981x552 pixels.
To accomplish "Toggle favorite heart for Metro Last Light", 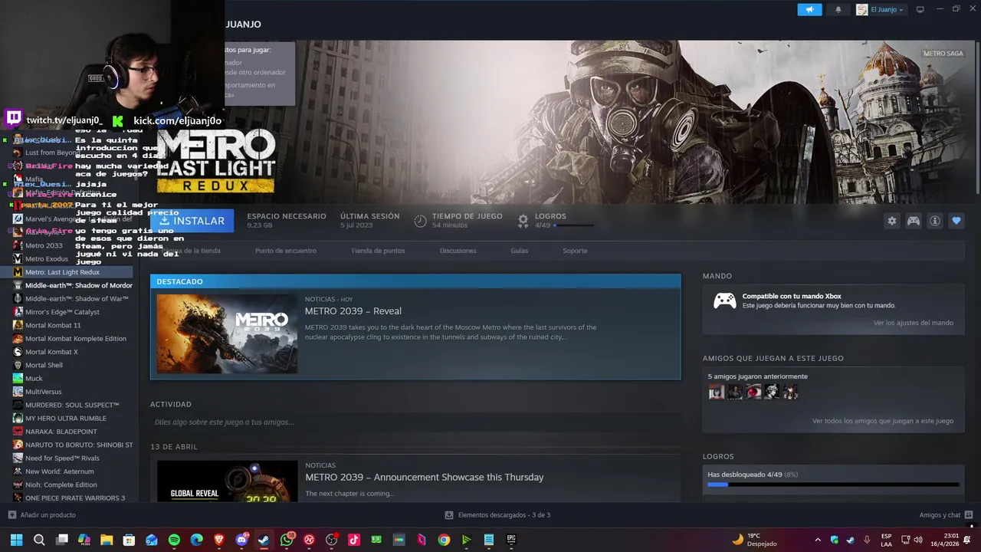I will pyautogui.click(x=956, y=221).
